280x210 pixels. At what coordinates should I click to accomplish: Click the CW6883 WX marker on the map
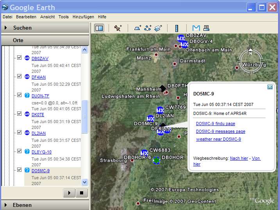tap(144, 153)
